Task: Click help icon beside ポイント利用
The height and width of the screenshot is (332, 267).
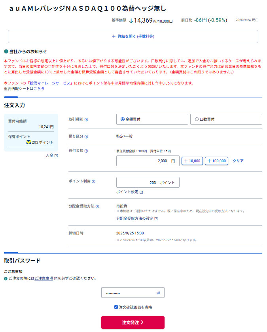Action: click(x=94, y=181)
